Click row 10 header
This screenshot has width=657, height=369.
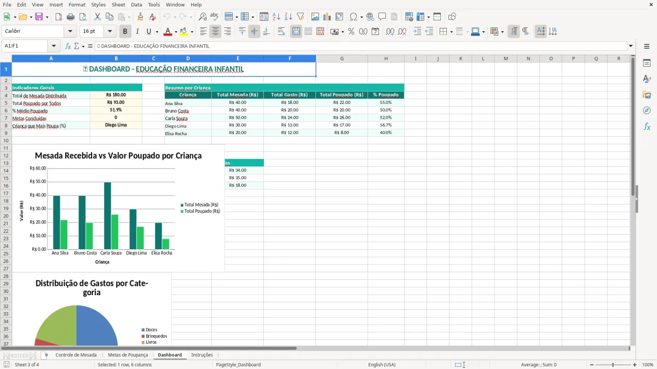5,140
